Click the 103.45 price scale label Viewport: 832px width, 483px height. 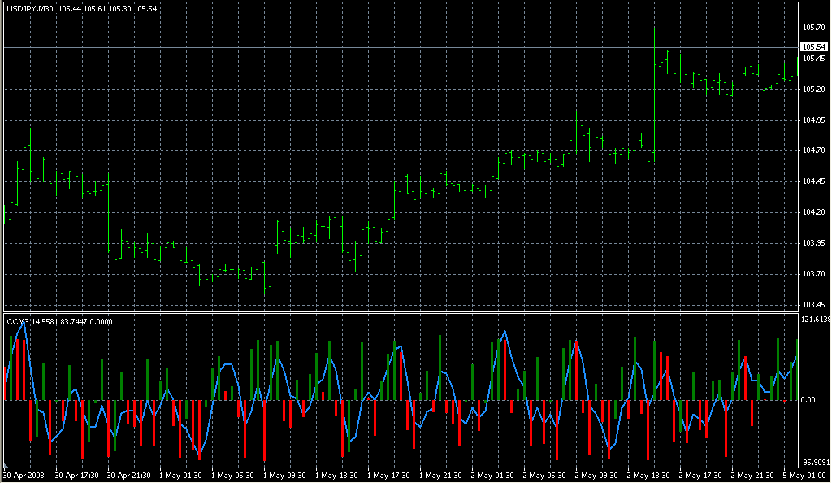click(x=813, y=305)
